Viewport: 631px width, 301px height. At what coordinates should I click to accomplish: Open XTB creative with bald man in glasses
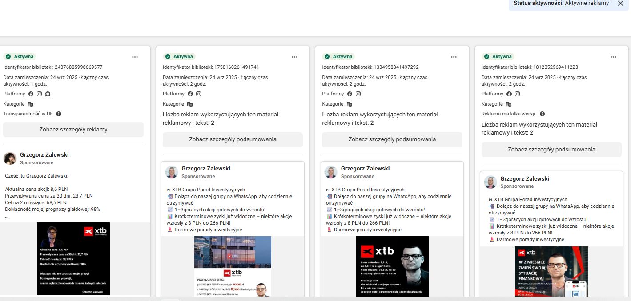(x=392, y=266)
